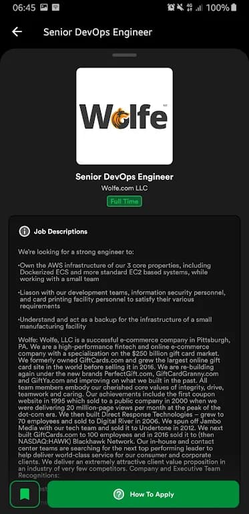
Task: Tap the Senior DevOps Engineer job title below the logo
Action: (x=124, y=177)
